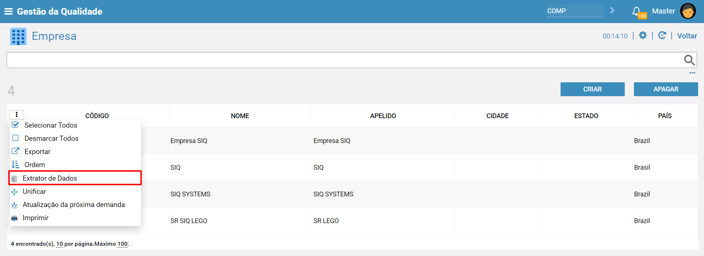Click the Master username label
Viewport: 704px width, 256px height.
tap(663, 11)
